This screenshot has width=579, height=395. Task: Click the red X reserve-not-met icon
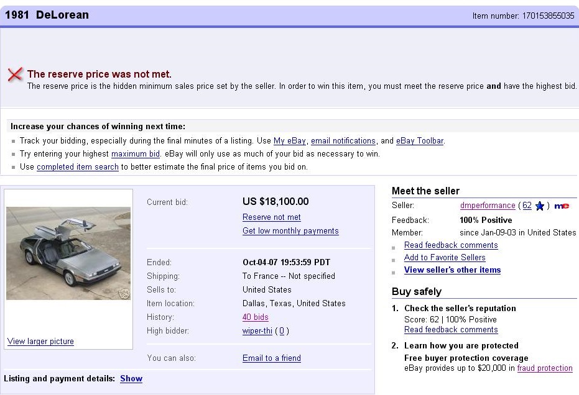tap(15, 75)
